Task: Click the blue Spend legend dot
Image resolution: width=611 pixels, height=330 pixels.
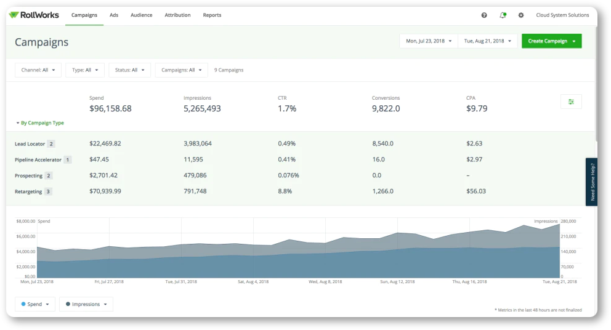Action: point(23,304)
